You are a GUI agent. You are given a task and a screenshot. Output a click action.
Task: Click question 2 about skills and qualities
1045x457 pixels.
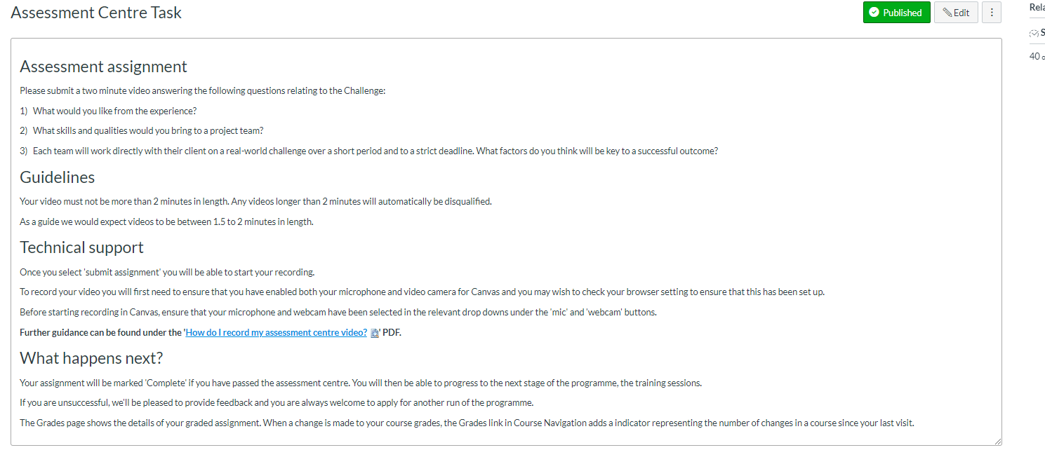coord(147,130)
